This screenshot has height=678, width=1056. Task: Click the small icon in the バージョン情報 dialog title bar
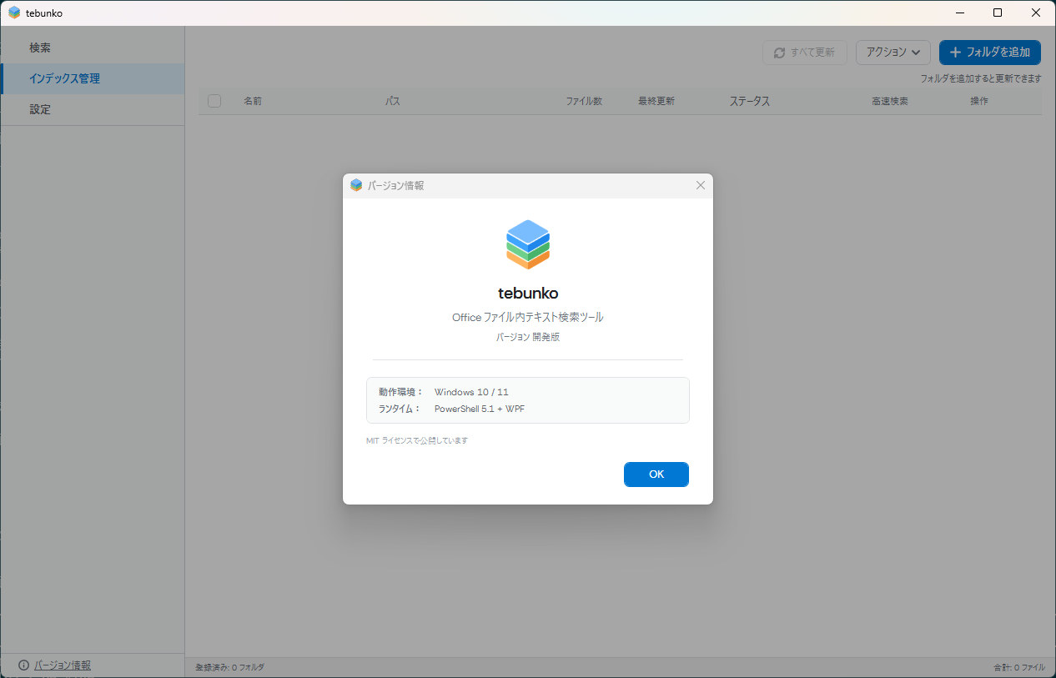coord(356,185)
